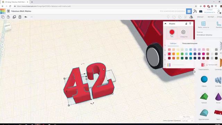Bookmark this page with the star

point(196,6)
